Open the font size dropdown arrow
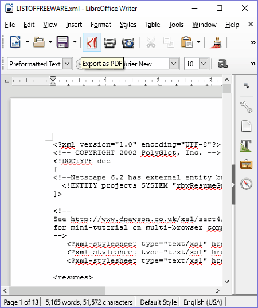This screenshot has height=308, width=258. click(x=204, y=64)
